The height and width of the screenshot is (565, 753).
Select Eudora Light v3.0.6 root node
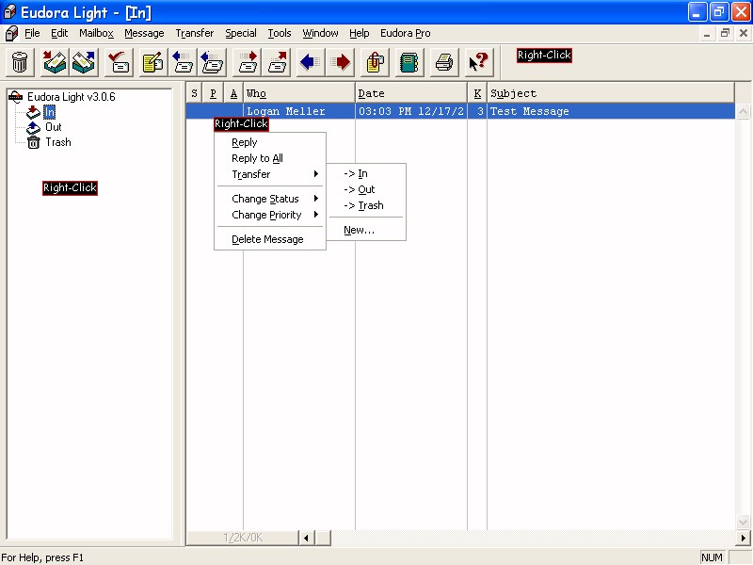72,97
